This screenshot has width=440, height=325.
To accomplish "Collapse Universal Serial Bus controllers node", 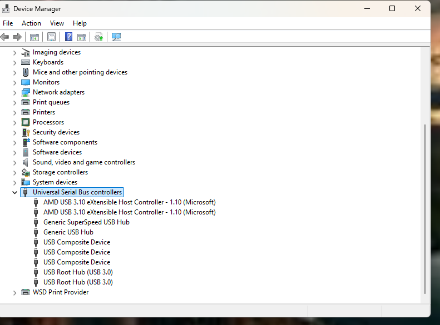I will point(15,192).
